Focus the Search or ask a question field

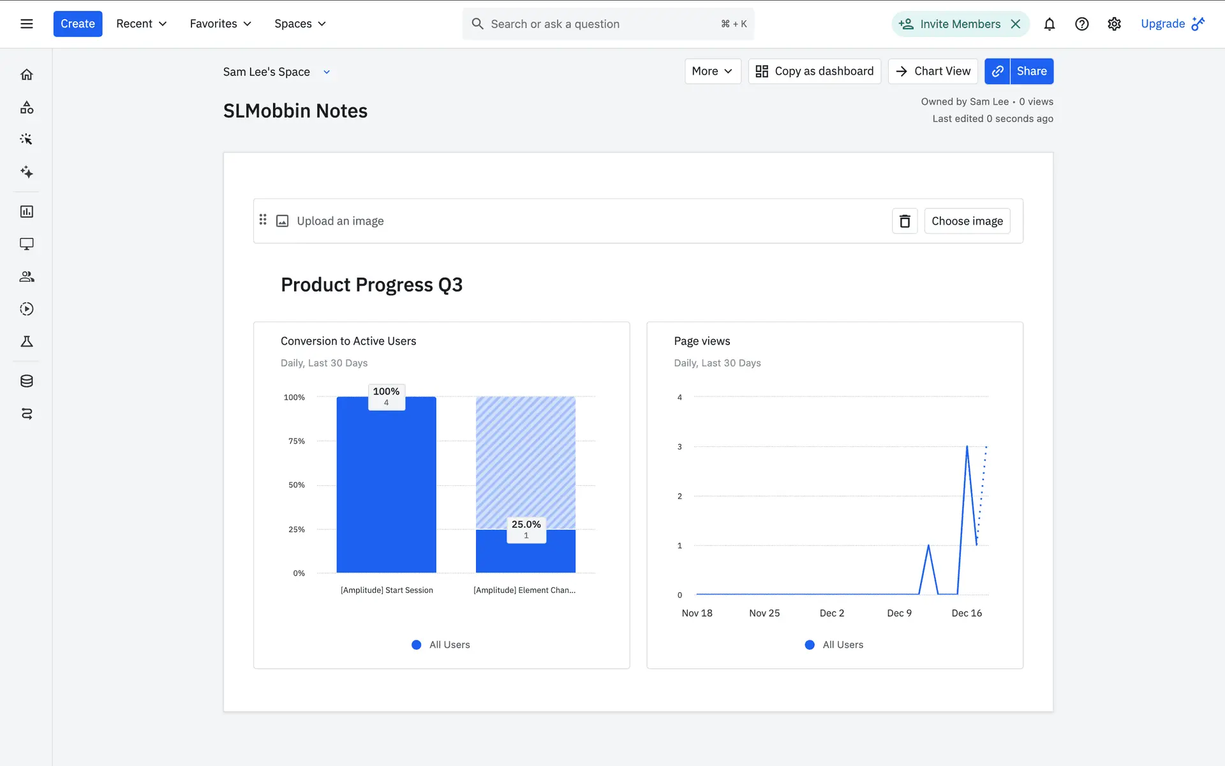[x=600, y=24]
